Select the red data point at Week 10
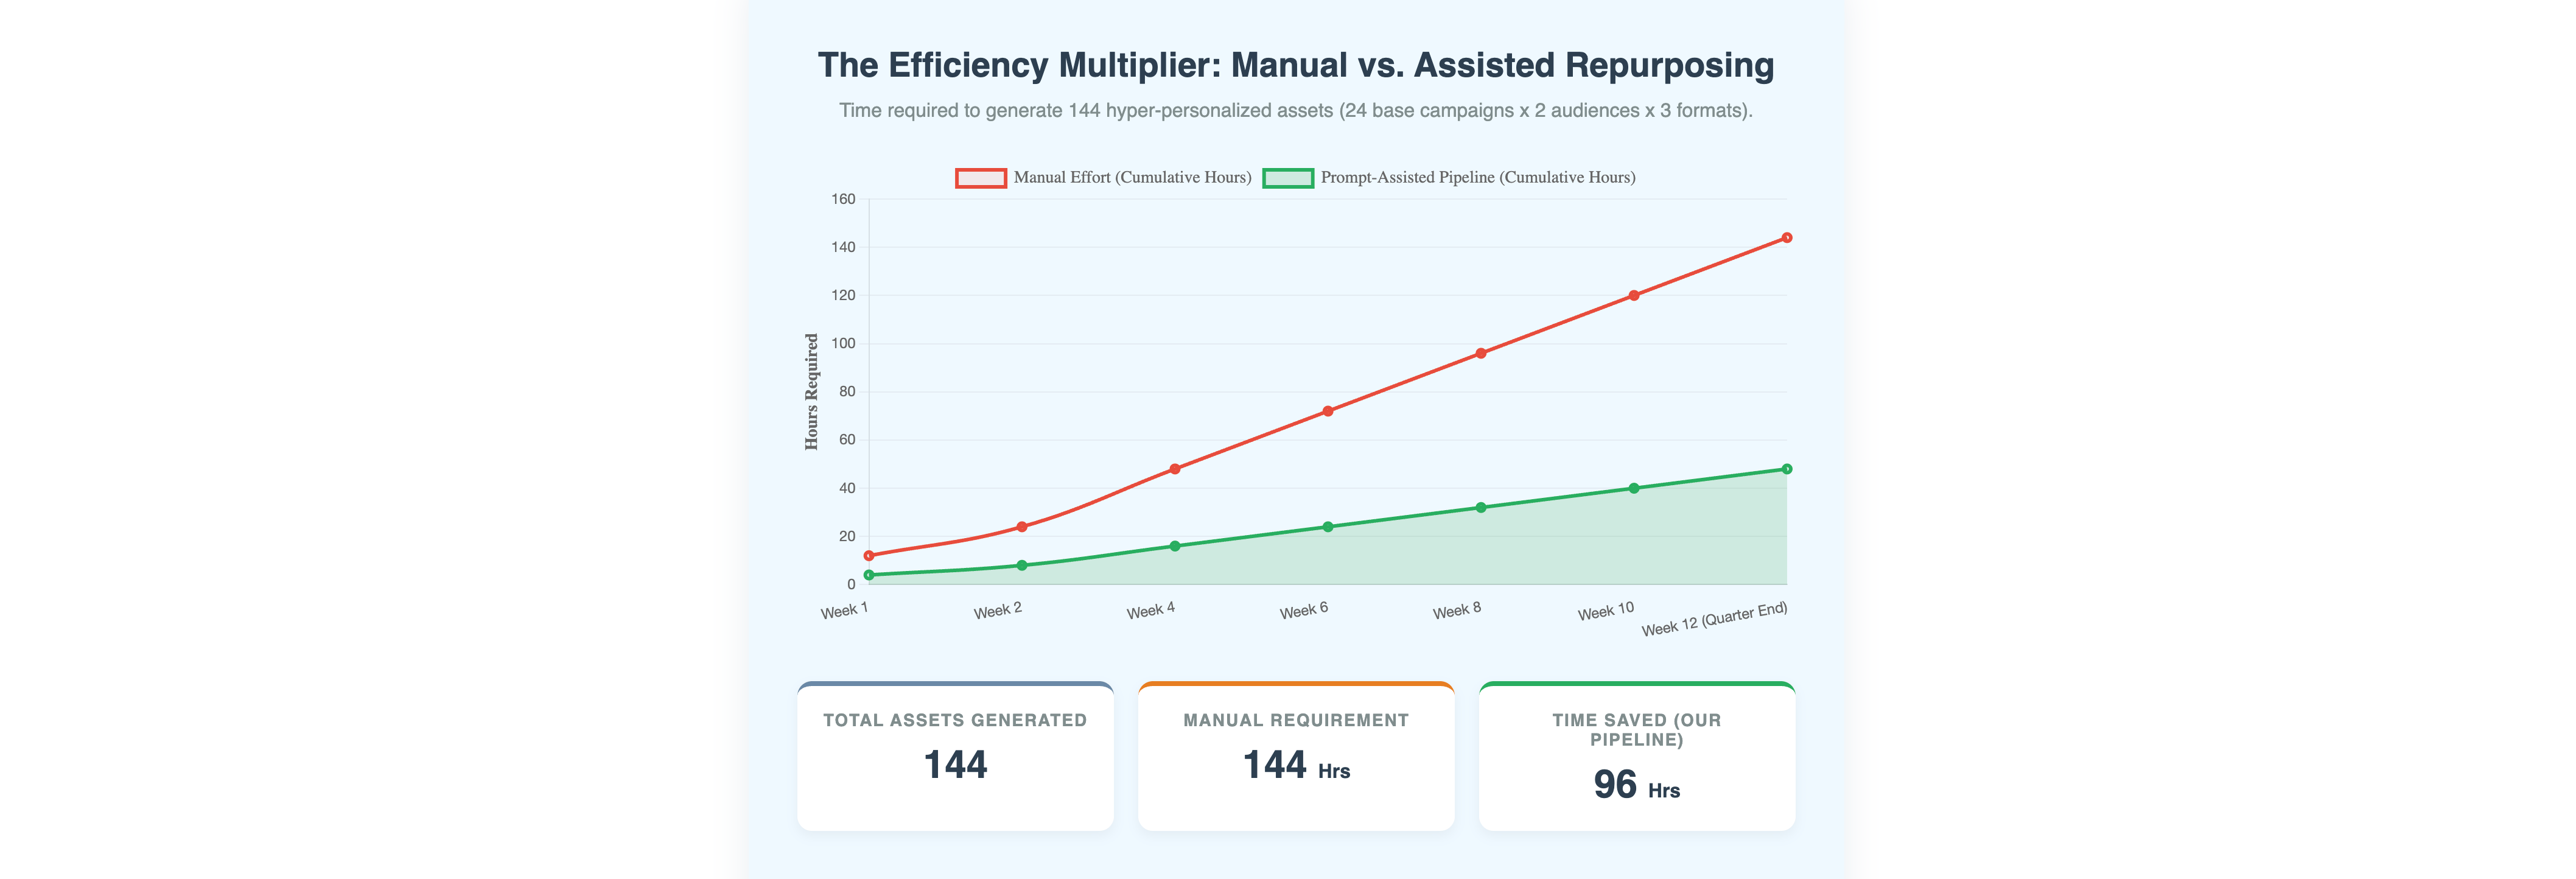This screenshot has width=2576, height=879. [x=1634, y=295]
